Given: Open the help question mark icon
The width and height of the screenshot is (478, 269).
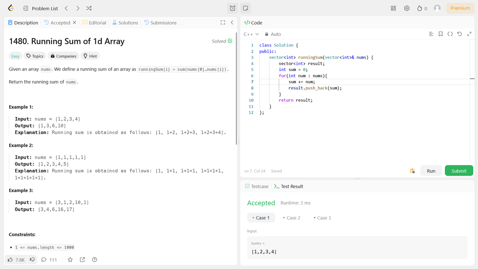Looking at the screenshot, I should pos(94,260).
